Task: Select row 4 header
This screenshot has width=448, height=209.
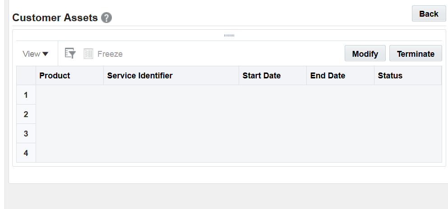Action: pos(26,153)
